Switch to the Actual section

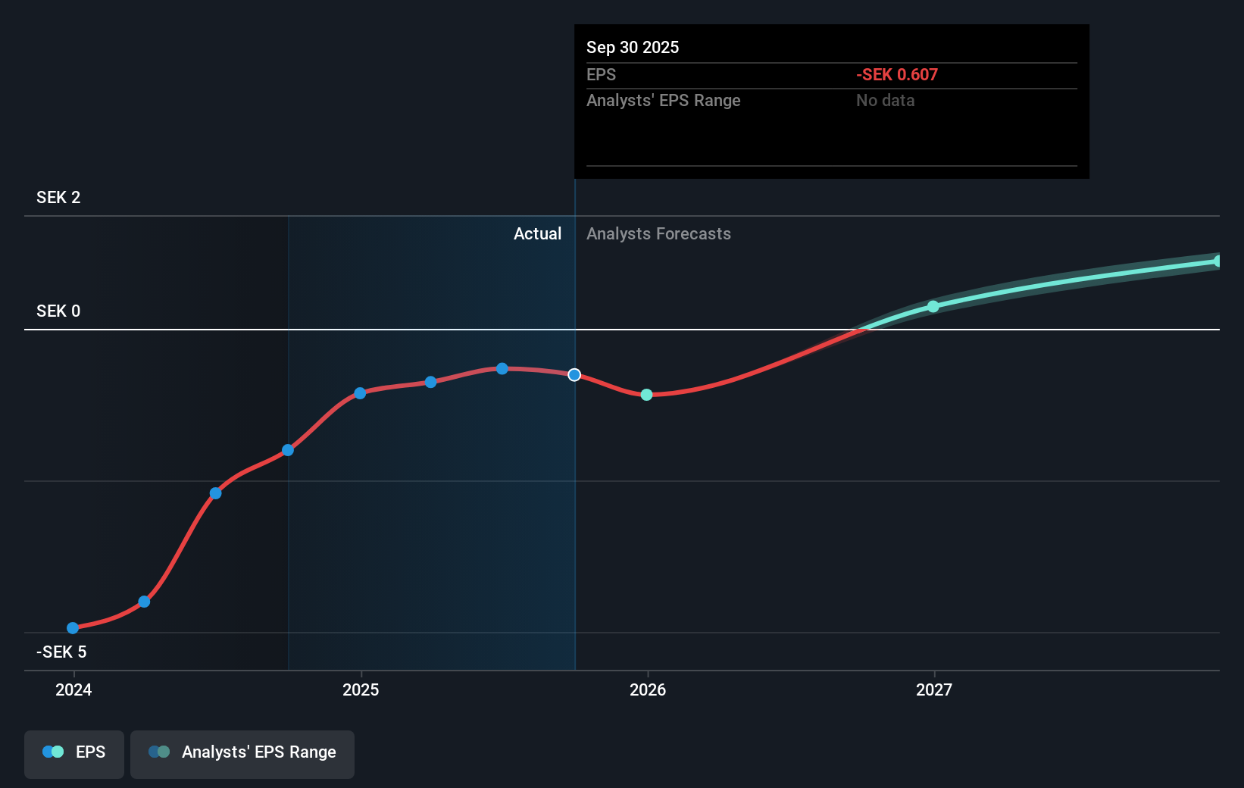(538, 233)
